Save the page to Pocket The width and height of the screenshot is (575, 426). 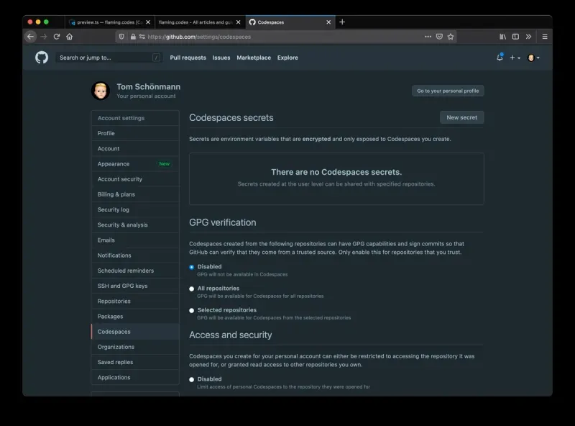coord(439,37)
